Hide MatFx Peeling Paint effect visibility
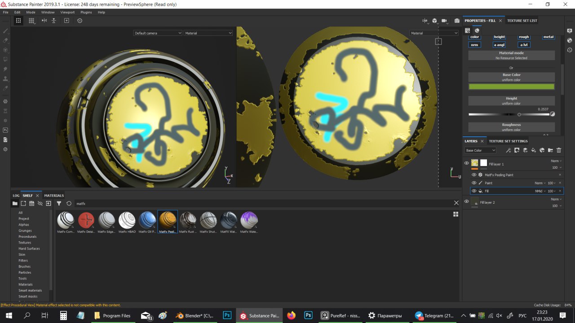 coord(474,175)
